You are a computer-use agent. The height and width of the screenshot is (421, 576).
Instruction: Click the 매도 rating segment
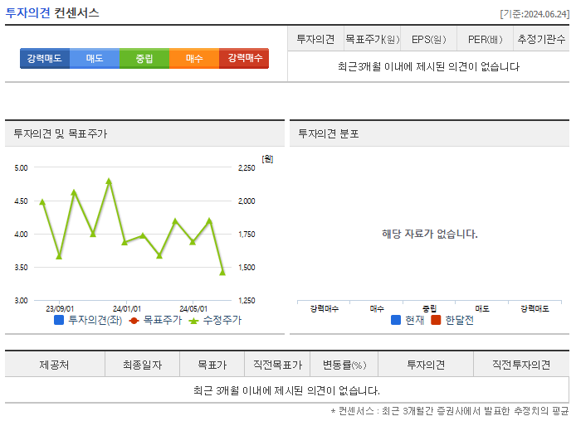point(95,58)
